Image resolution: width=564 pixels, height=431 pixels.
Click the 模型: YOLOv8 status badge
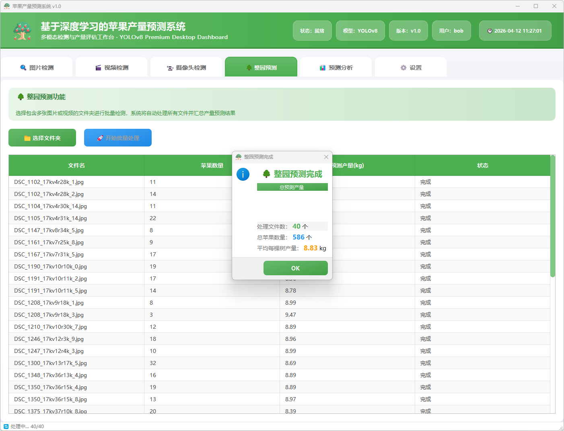[360, 31]
